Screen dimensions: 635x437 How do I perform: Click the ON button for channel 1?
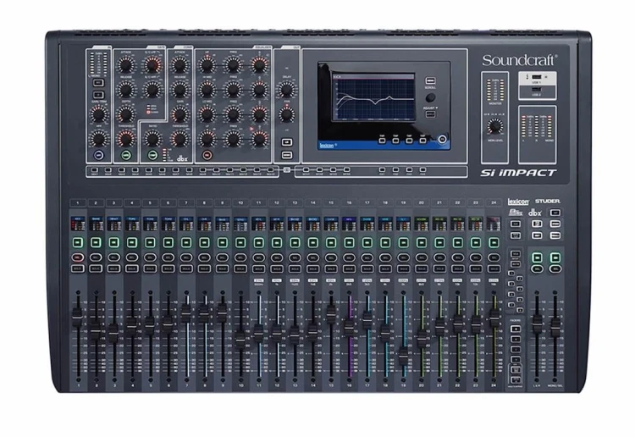(78, 242)
